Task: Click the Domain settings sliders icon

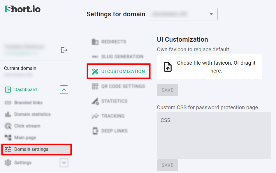Action: (8, 149)
